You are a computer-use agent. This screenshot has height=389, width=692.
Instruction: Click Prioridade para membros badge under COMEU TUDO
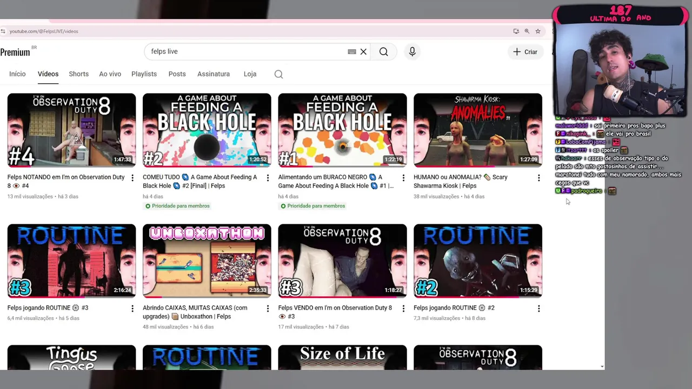click(x=177, y=206)
